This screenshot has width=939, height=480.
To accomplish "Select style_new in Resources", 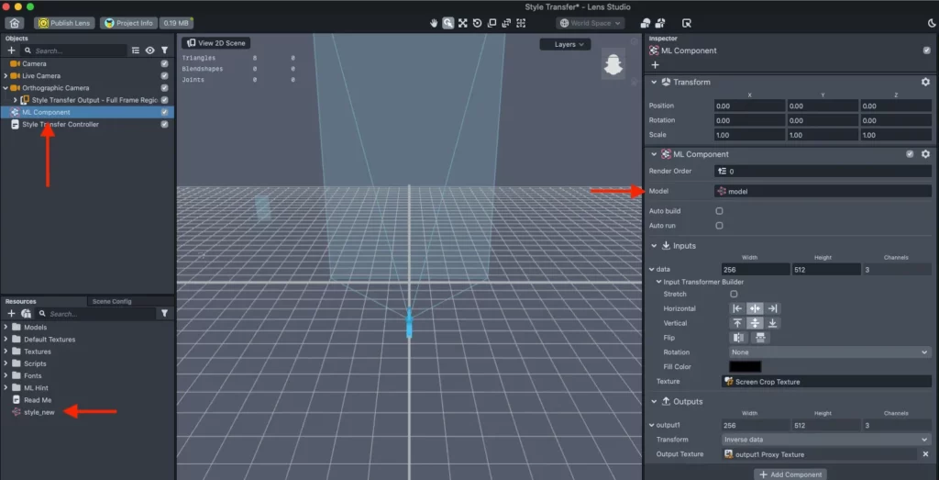I will click(39, 412).
